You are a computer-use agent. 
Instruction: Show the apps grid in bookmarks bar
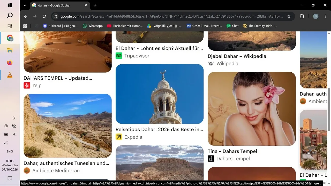(x=25, y=26)
